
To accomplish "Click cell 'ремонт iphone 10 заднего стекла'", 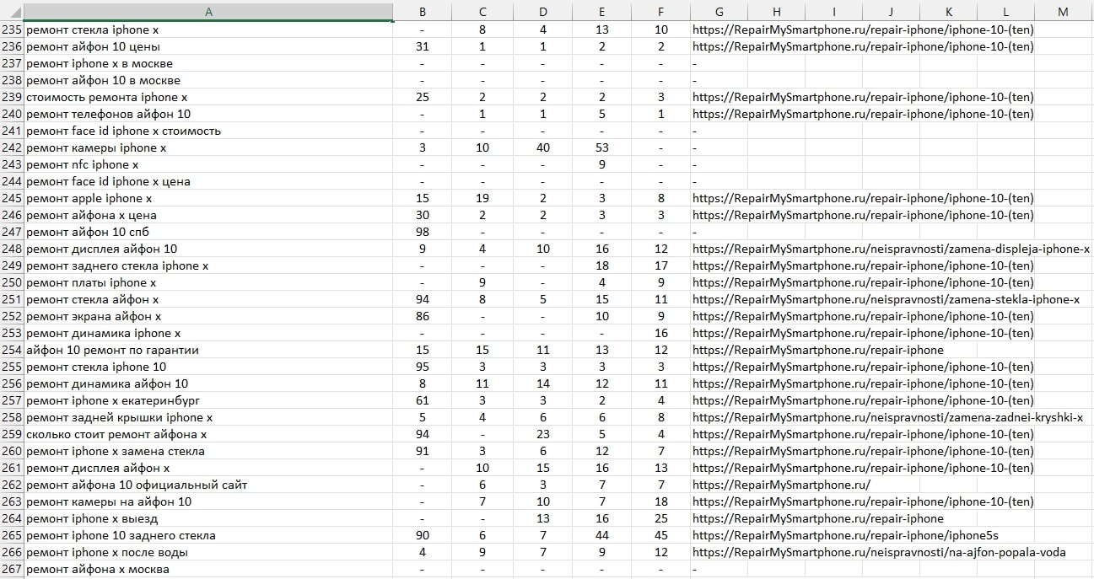I will [x=208, y=535].
